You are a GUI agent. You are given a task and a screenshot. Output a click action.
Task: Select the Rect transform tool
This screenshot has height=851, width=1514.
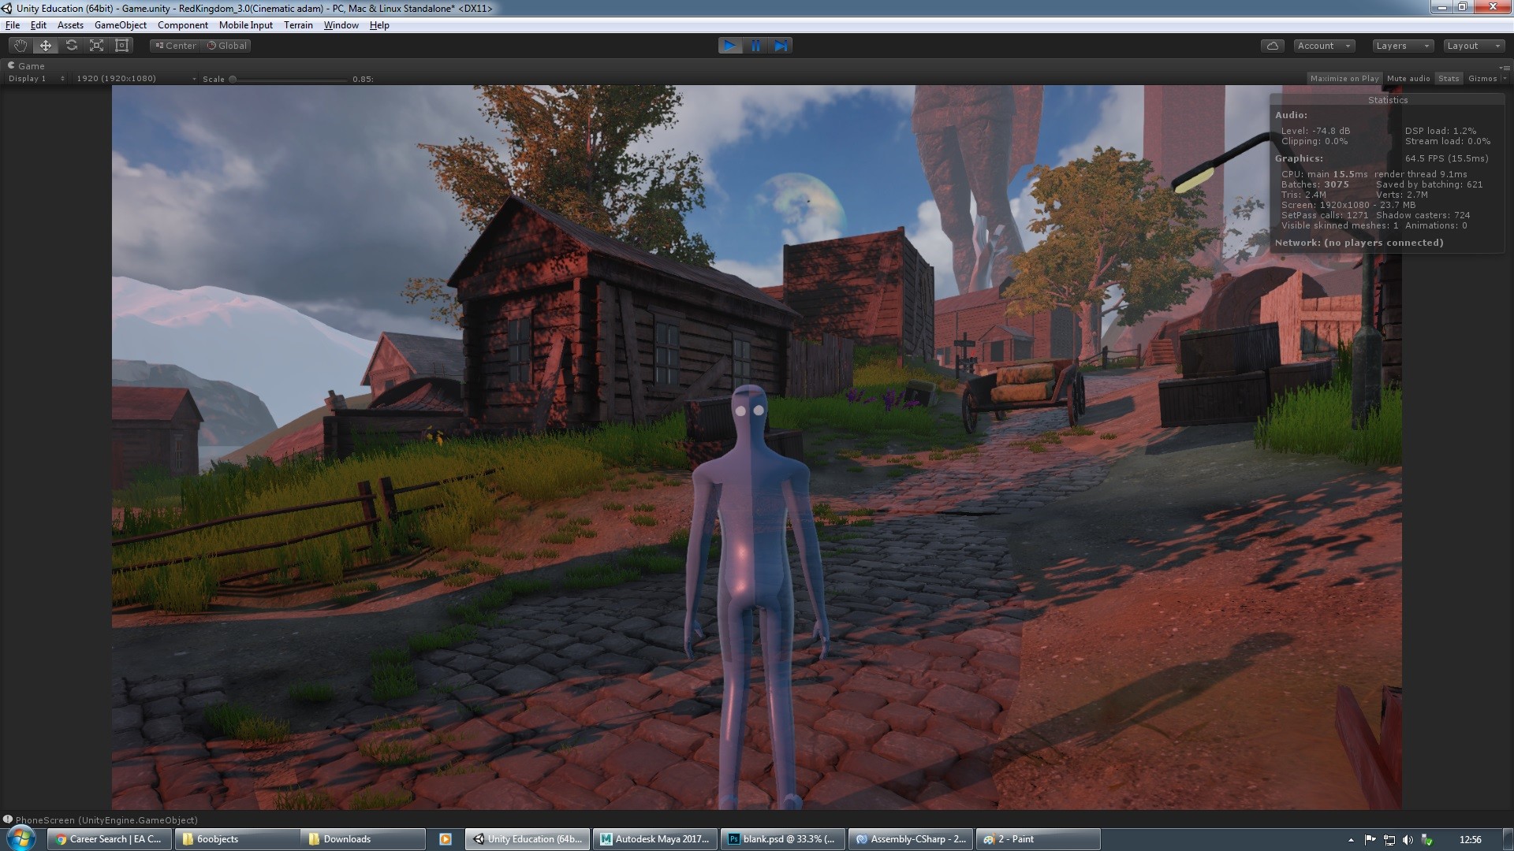[121, 46]
